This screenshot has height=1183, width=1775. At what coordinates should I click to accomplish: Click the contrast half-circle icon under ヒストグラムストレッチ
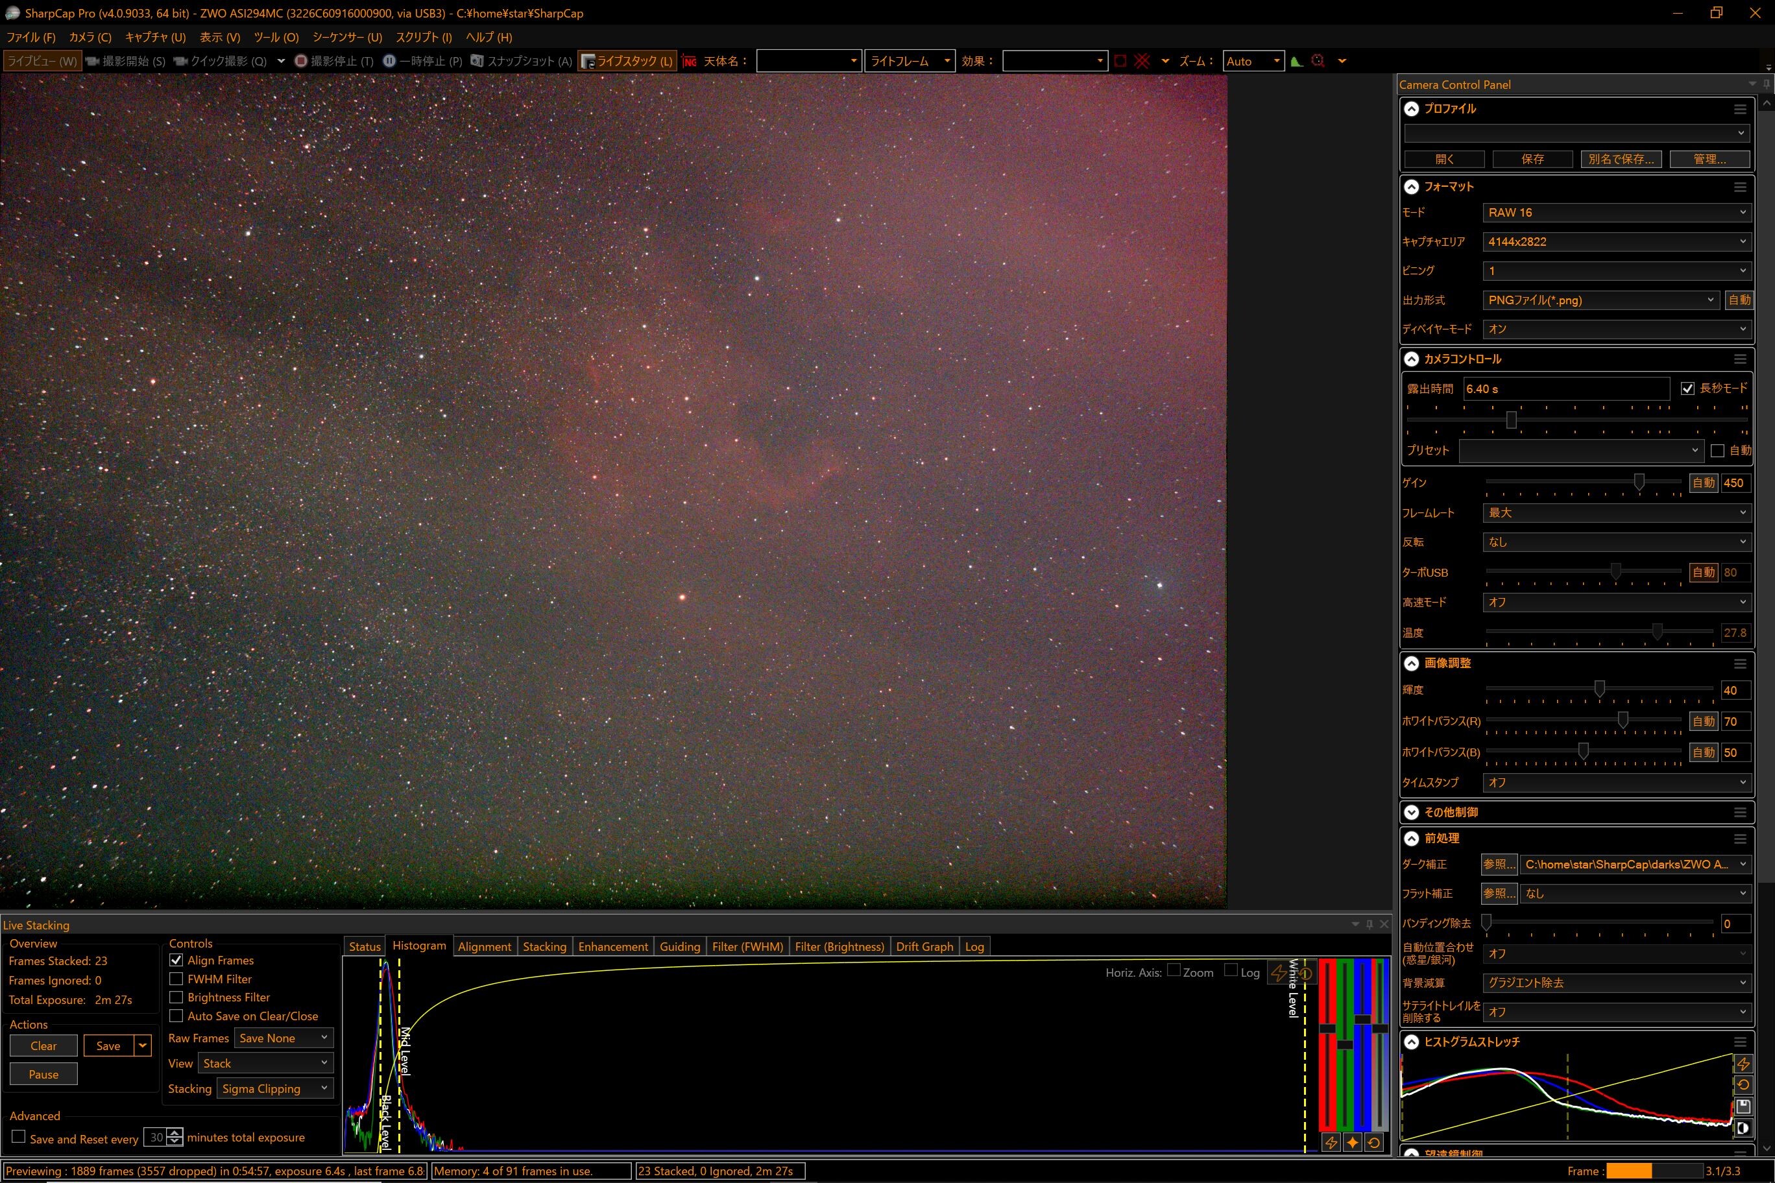[1743, 1129]
